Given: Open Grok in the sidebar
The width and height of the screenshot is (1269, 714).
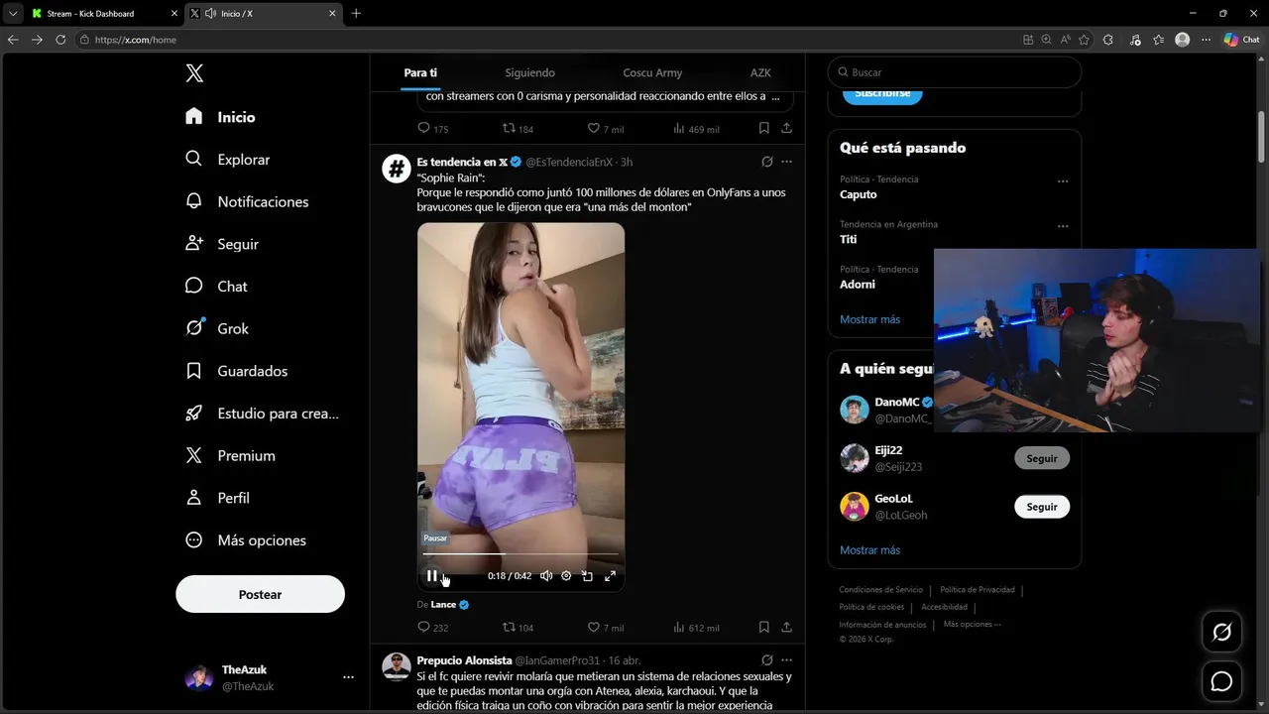Looking at the screenshot, I should pyautogui.click(x=218, y=328).
